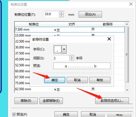The height and width of the screenshot is (117, 136).
Task: Open the 字符(C) character dropdown arrow
Action: point(64,49)
